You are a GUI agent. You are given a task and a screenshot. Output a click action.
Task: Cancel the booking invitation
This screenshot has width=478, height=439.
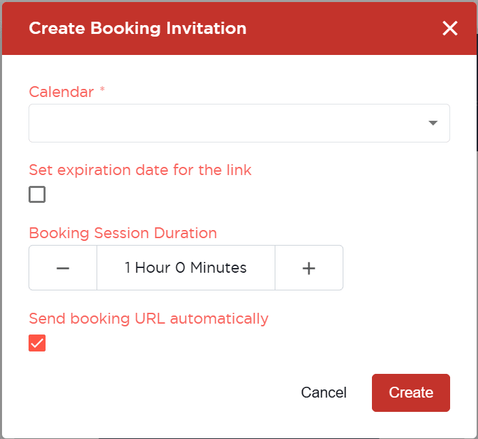tap(324, 392)
